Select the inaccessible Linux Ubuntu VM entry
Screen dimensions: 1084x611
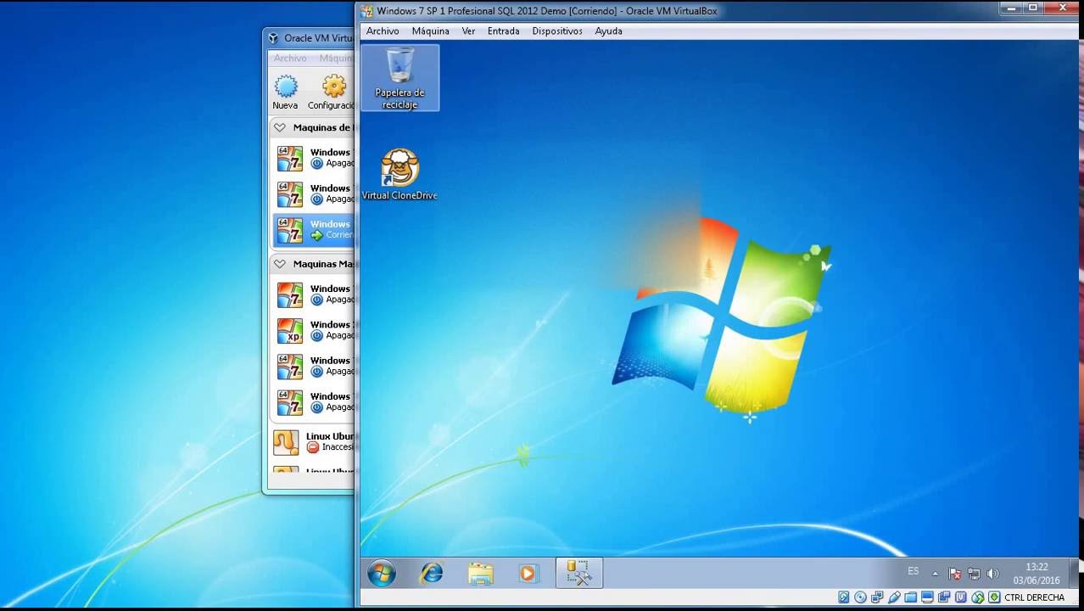[x=314, y=441]
